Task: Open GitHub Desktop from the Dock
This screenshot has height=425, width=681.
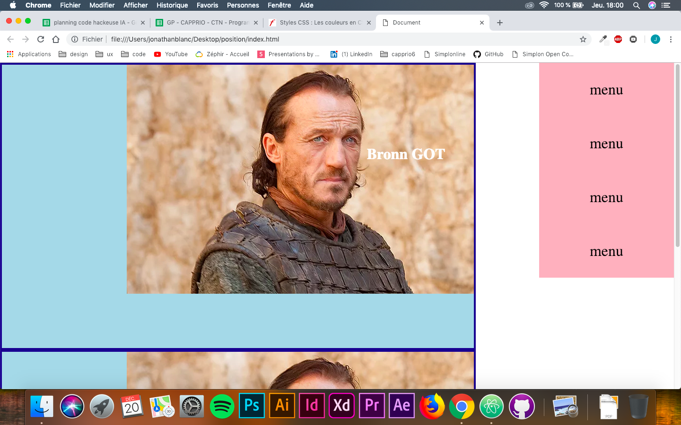Action: 522,406
